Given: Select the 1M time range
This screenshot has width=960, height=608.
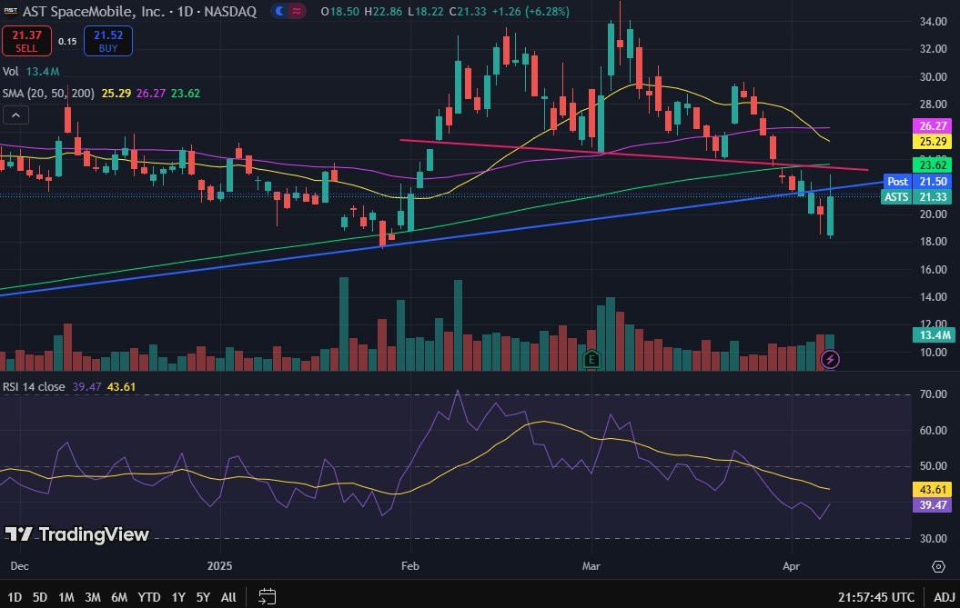Looking at the screenshot, I should [66, 597].
